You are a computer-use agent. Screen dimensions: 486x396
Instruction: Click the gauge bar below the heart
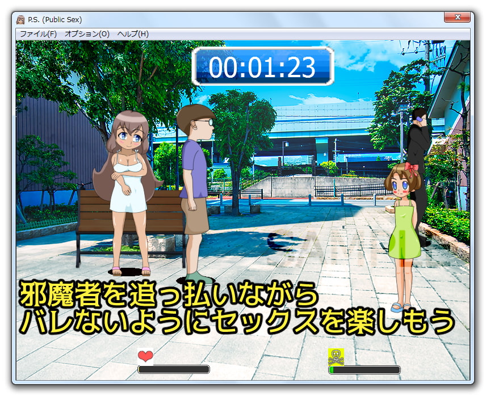point(174,369)
